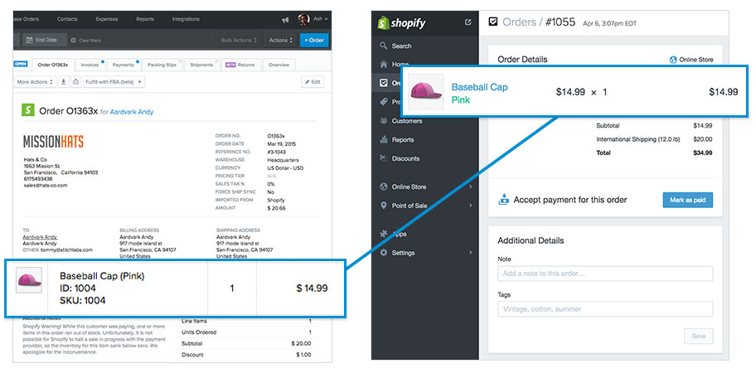
Task: Open the Aardvark Andy link in order title
Action: tap(132, 112)
